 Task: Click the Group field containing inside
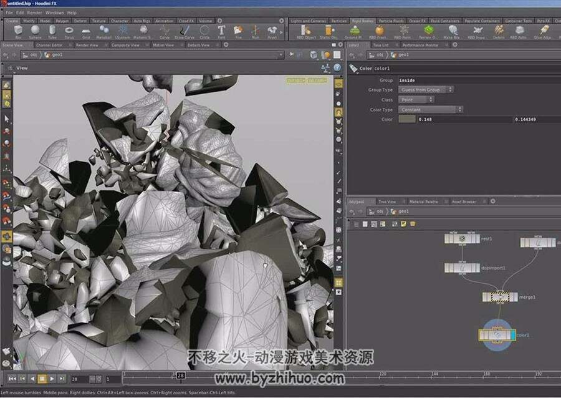pos(479,80)
